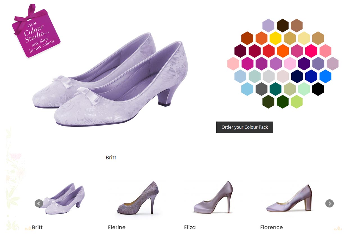The height and width of the screenshot is (244, 355).
Task: Click the Order your Colour Pack button
Action: (245, 127)
